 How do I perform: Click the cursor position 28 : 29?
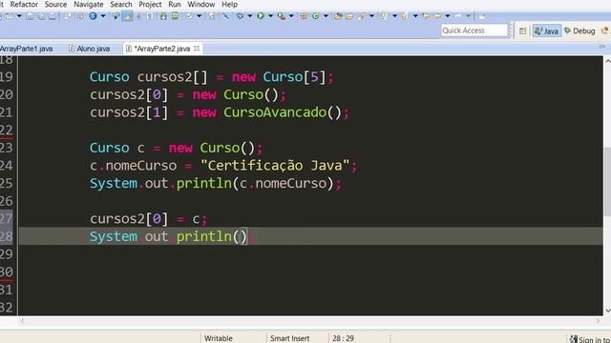[343, 338]
